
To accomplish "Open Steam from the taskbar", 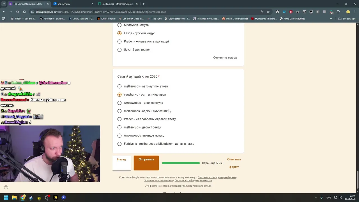I will tap(31, 198).
